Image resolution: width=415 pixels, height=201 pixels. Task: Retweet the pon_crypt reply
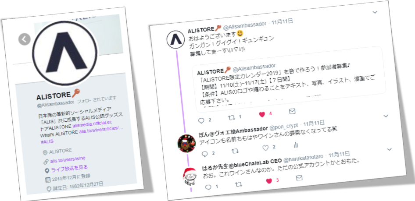[235, 151]
